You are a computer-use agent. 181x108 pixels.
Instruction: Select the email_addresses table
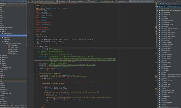coord(167,43)
